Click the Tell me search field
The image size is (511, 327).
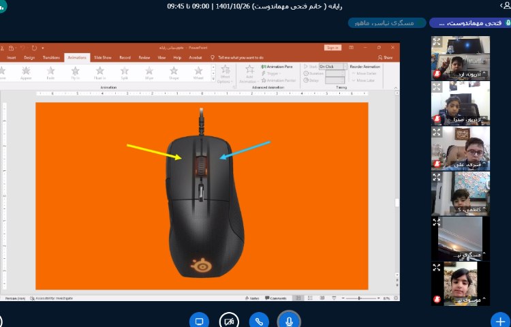[x=238, y=58]
